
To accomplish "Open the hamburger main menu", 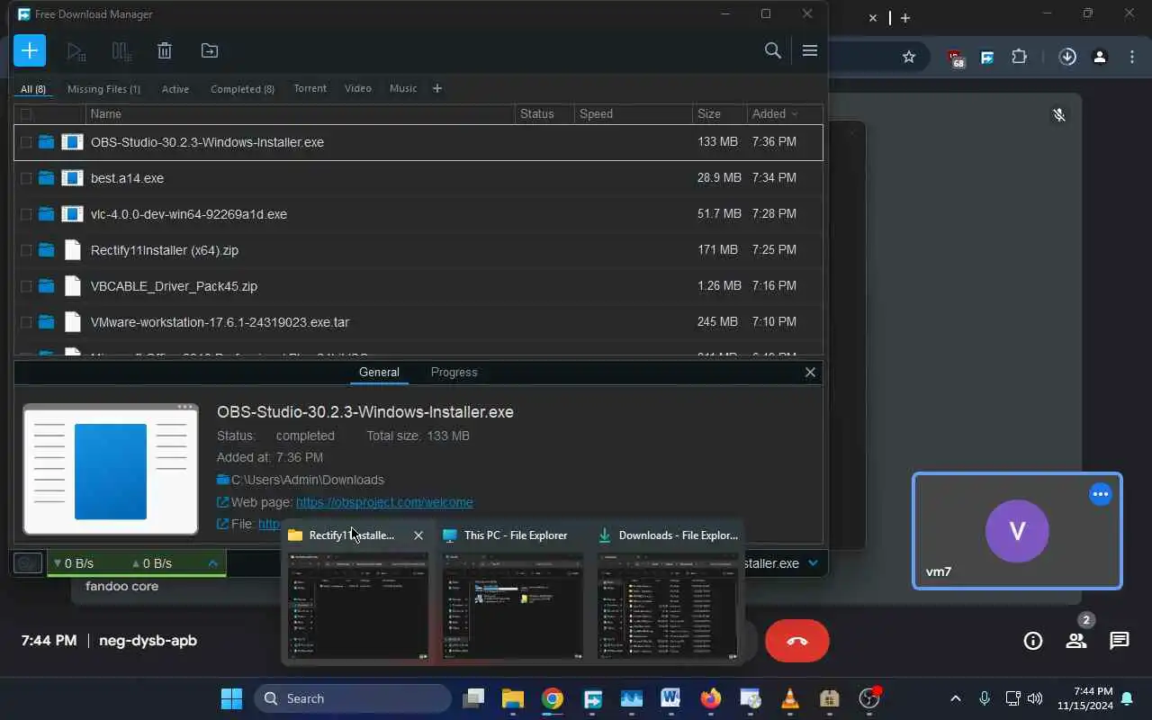I will click(809, 50).
